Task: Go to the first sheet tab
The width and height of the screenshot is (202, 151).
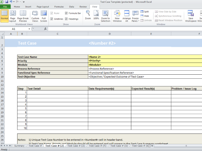Action: [x=1, y=146]
